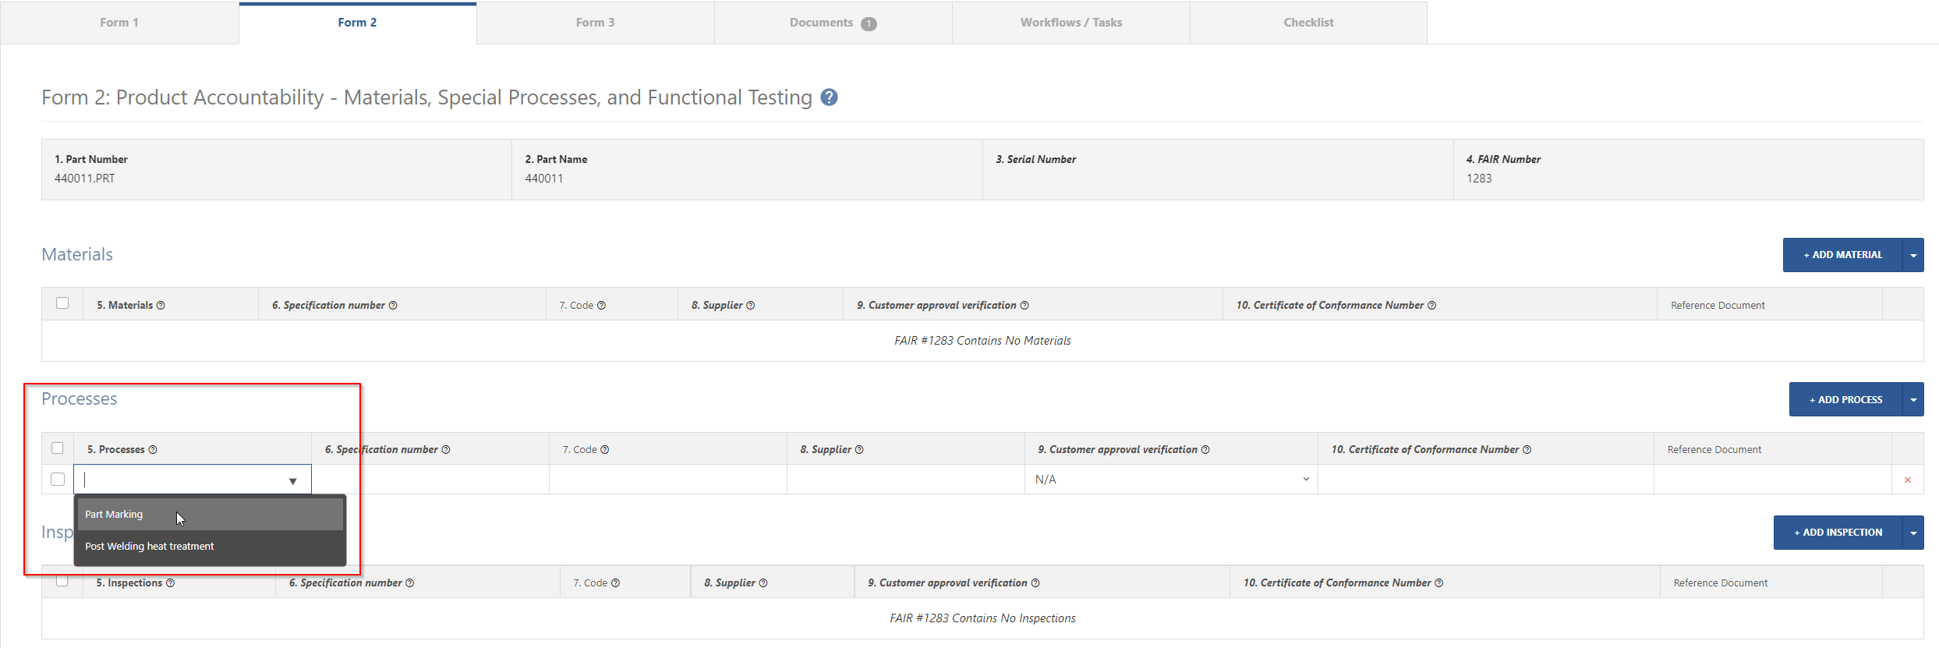Expand the Add Process split-button arrow
1939x648 pixels.
(1913, 400)
